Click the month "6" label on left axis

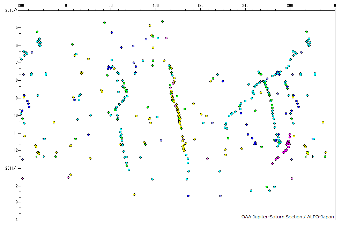17,46
